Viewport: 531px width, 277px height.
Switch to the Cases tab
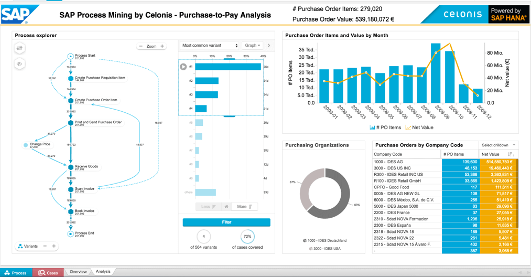coord(48,273)
